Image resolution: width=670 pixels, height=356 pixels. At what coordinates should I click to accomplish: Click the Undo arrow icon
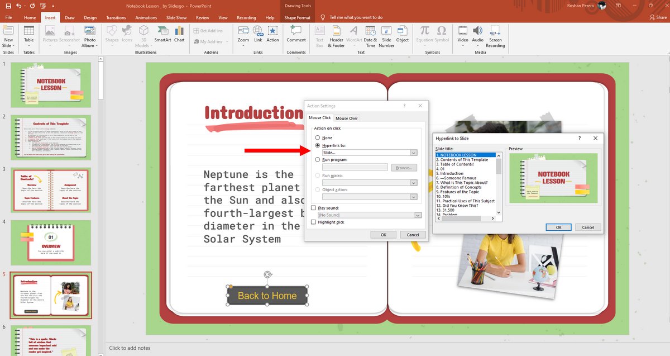[19, 6]
